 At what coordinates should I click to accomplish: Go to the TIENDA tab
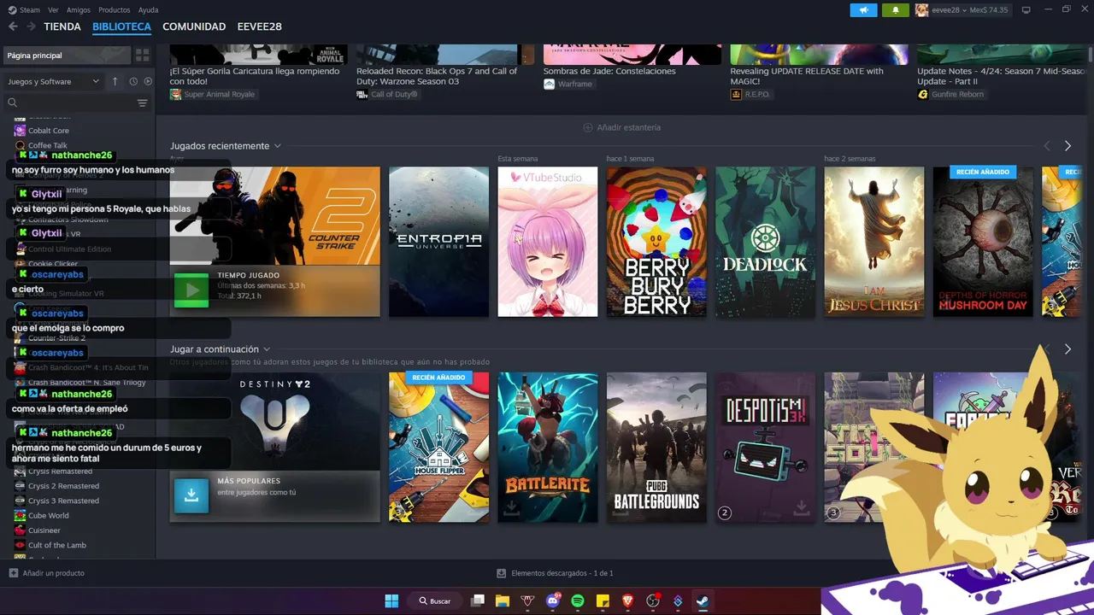tap(62, 26)
